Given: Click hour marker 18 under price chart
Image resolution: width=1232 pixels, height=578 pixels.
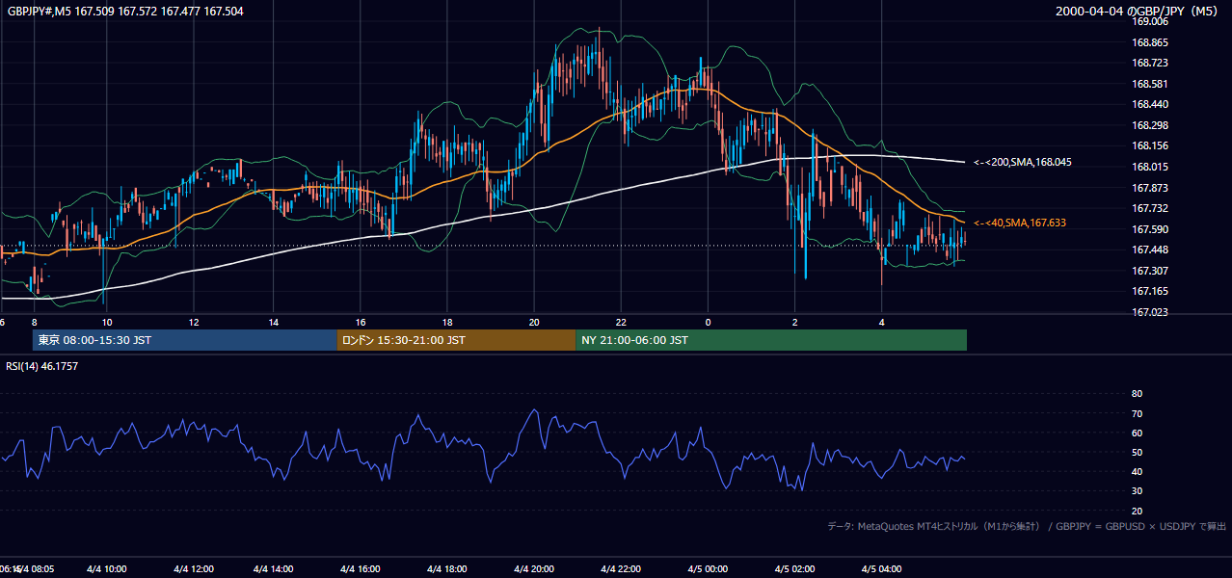Looking at the screenshot, I should pos(447,322).
